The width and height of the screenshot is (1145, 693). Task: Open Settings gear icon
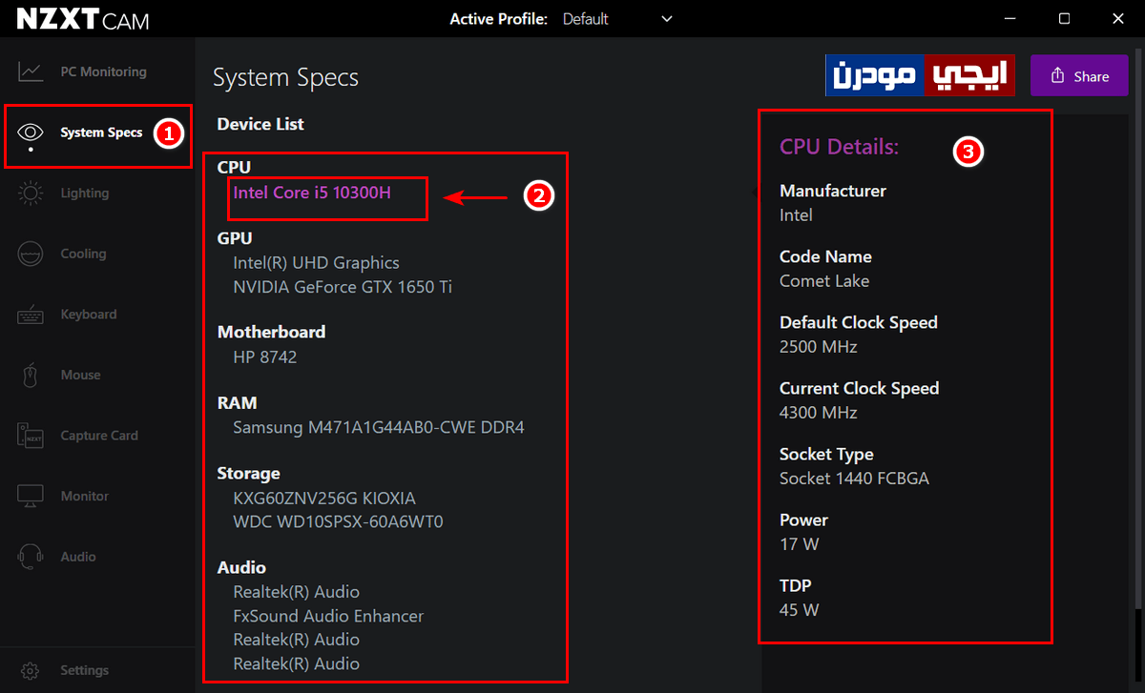31,670
